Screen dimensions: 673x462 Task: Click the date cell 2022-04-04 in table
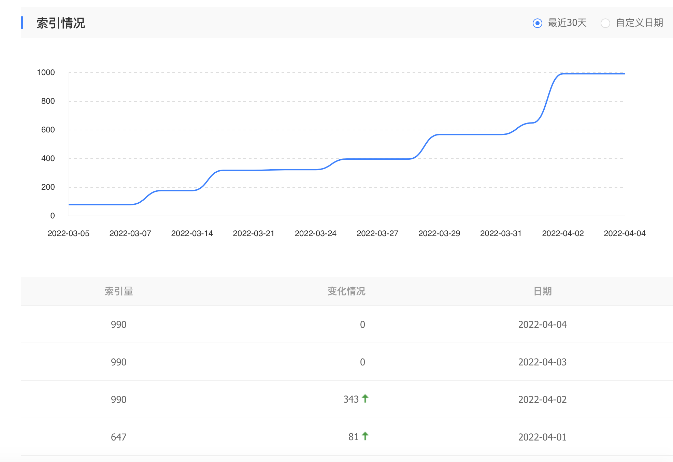click(x=543, y=324)
